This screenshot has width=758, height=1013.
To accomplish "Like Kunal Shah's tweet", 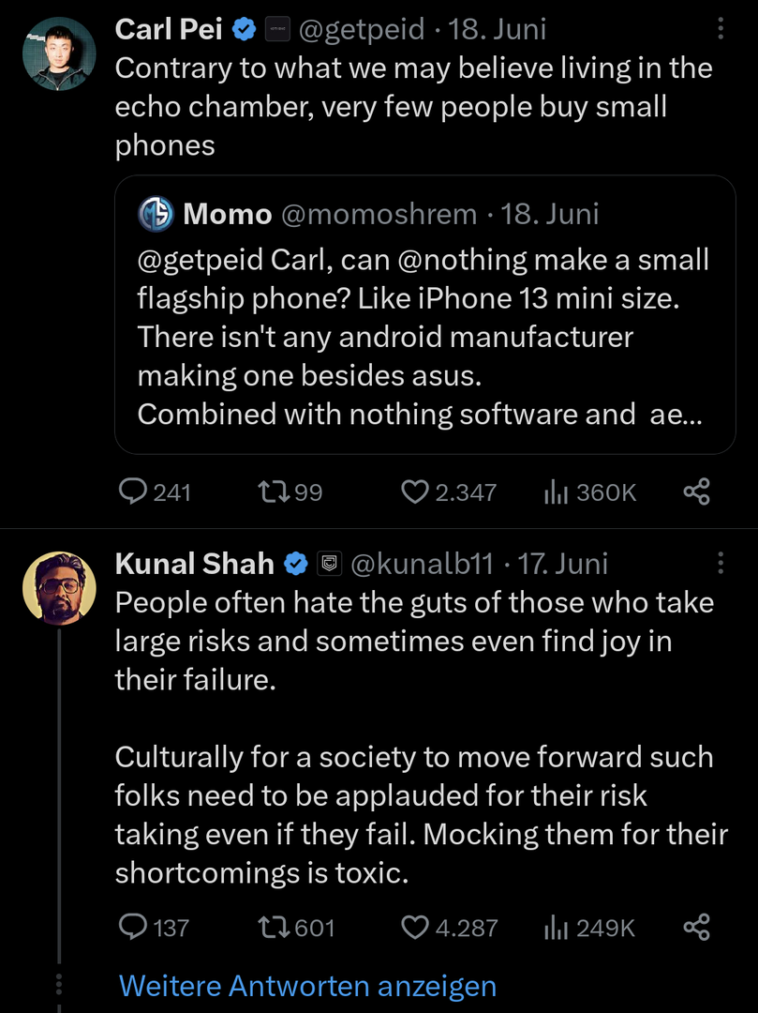I will coord(414,928).
